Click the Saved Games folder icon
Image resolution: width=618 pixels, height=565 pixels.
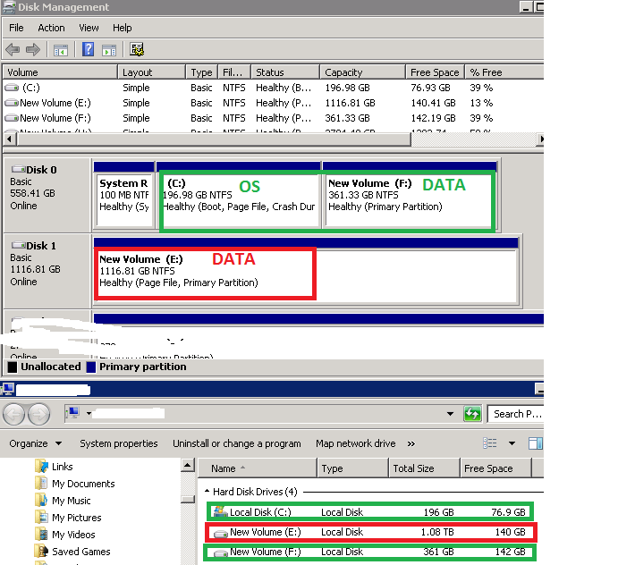41,551
